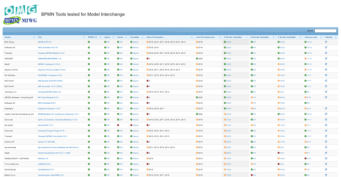Open BIC Cloud Design tool link
The image size is (341, 177).
pos(48,98)
